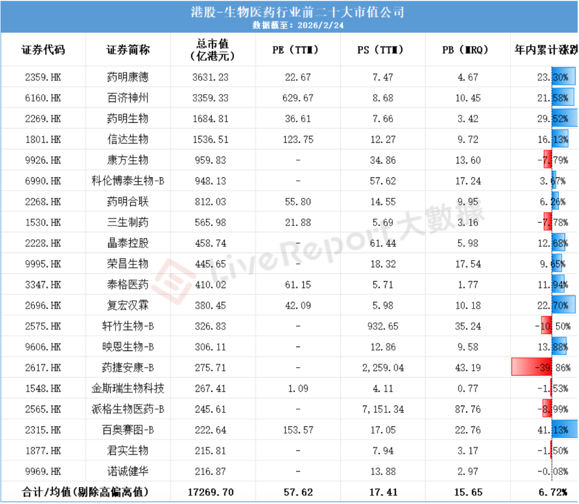Click the blue bar for 百奥赛图-B 41.13%
Image resolution: width=579 pixels, height=504 pixels.
[565, 430]
